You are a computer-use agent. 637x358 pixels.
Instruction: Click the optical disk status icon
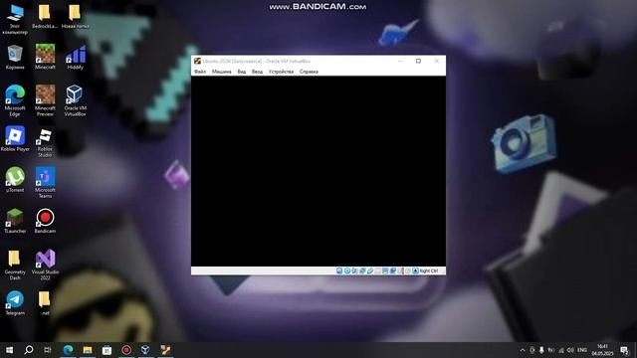pos(347,270)
